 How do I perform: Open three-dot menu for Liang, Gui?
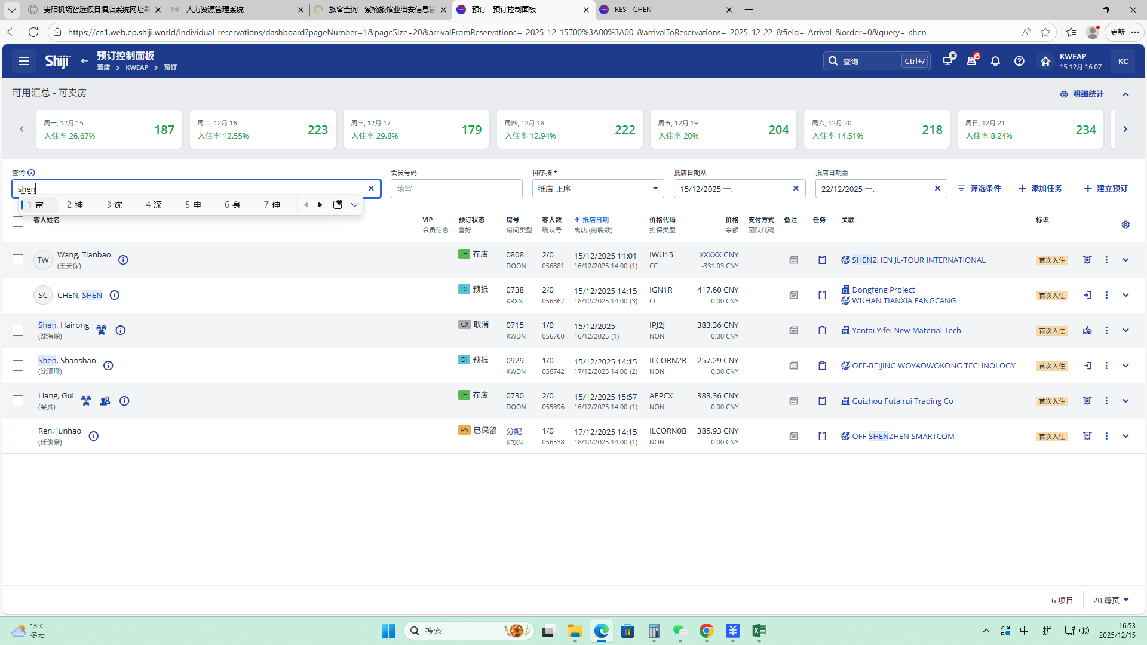coord(1106,401)
